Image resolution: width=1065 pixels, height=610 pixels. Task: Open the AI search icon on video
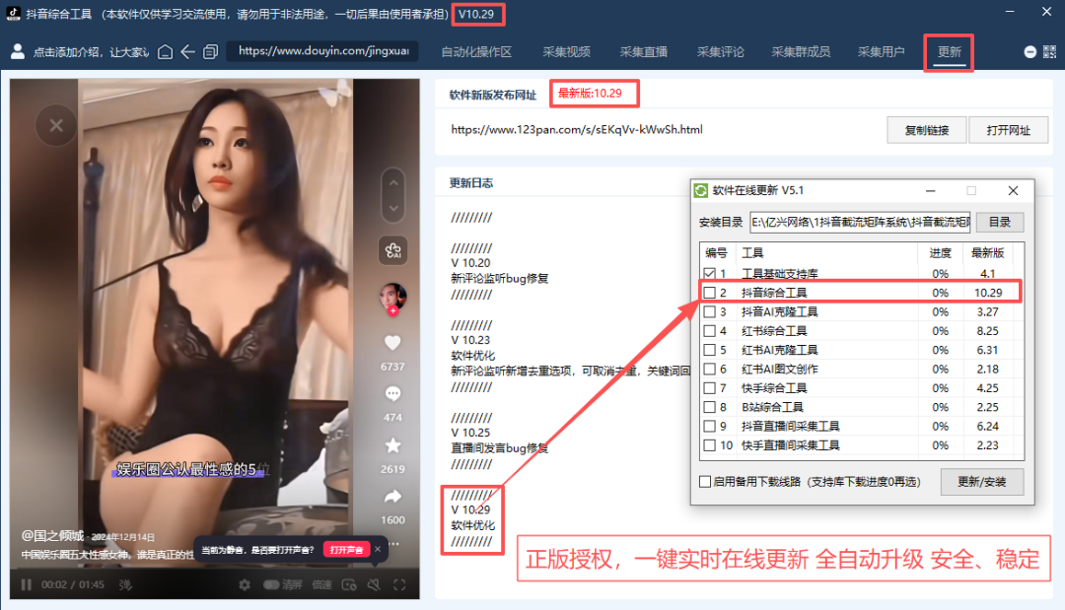click(393, 251)
